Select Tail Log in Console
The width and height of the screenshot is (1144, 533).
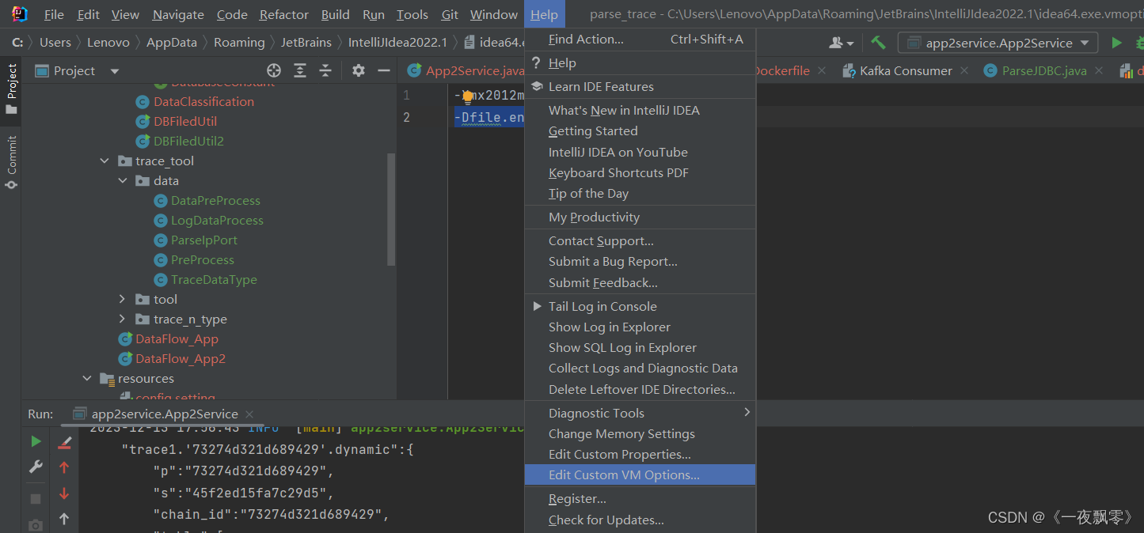tap(640, 306)
